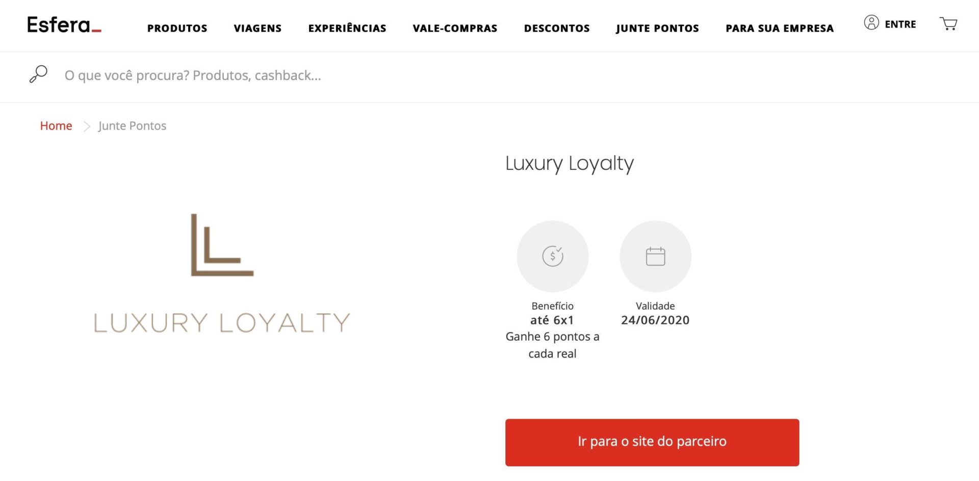Click the magnifying glass search icon
The image size is (979, 481).
[38, 74]
